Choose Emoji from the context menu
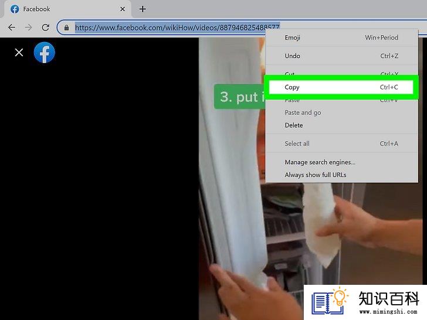 341,38
